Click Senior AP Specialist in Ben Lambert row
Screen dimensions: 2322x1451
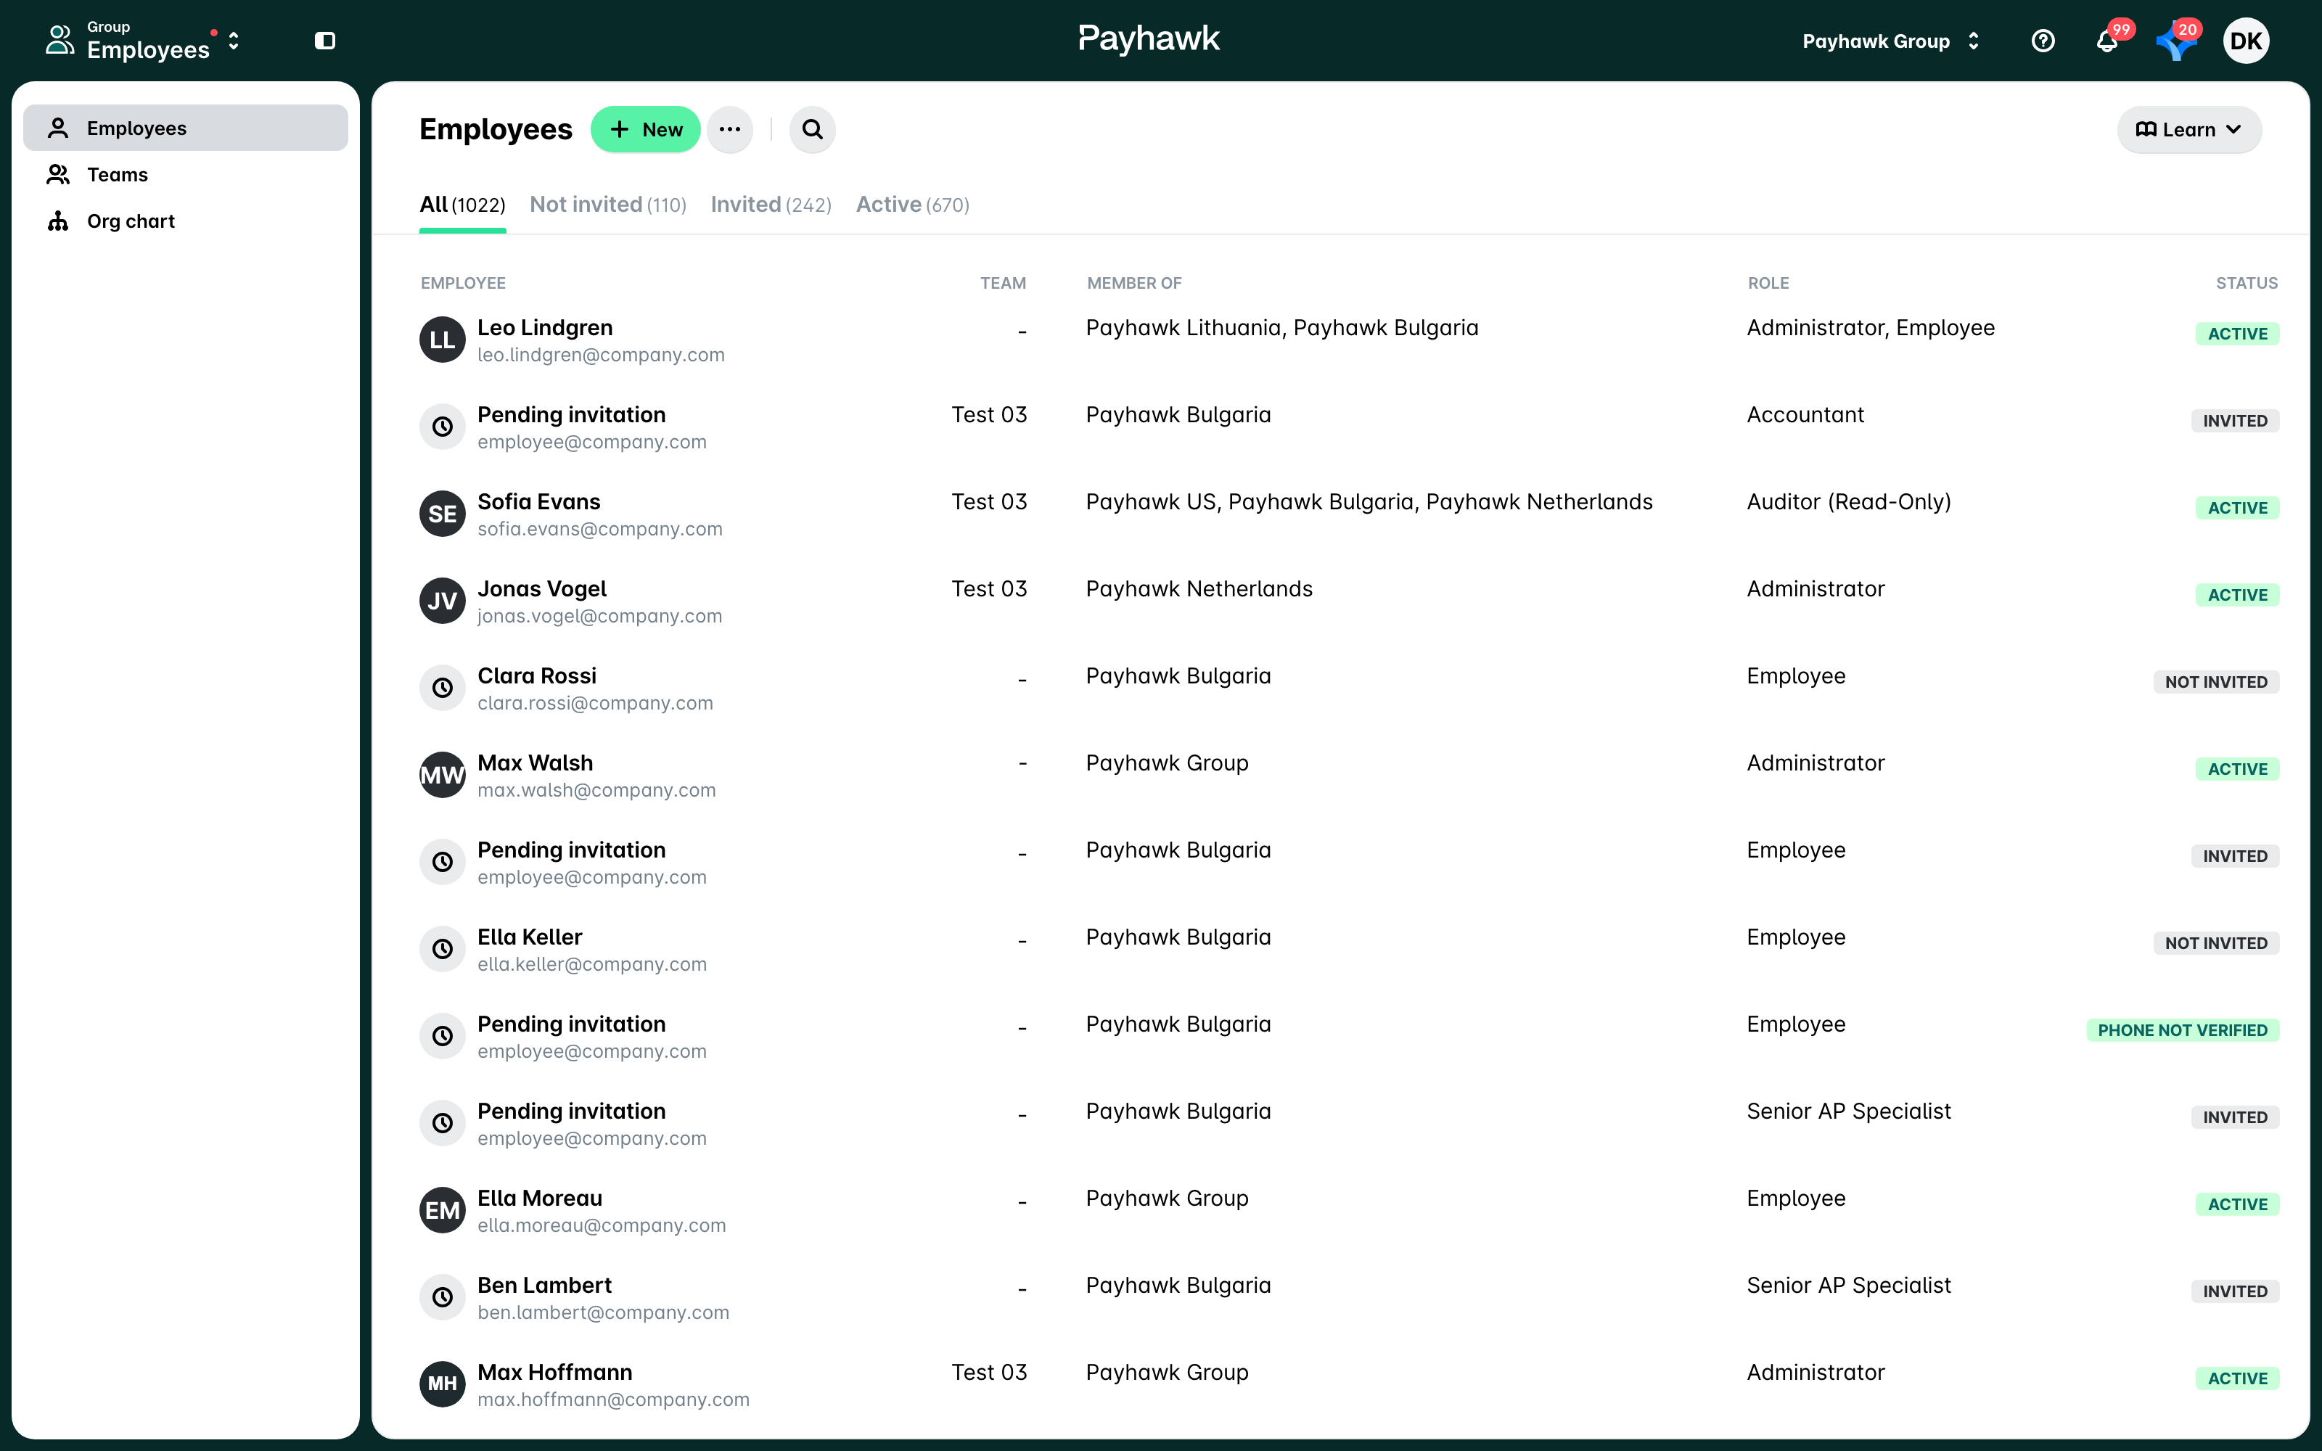(1849, 1286)
